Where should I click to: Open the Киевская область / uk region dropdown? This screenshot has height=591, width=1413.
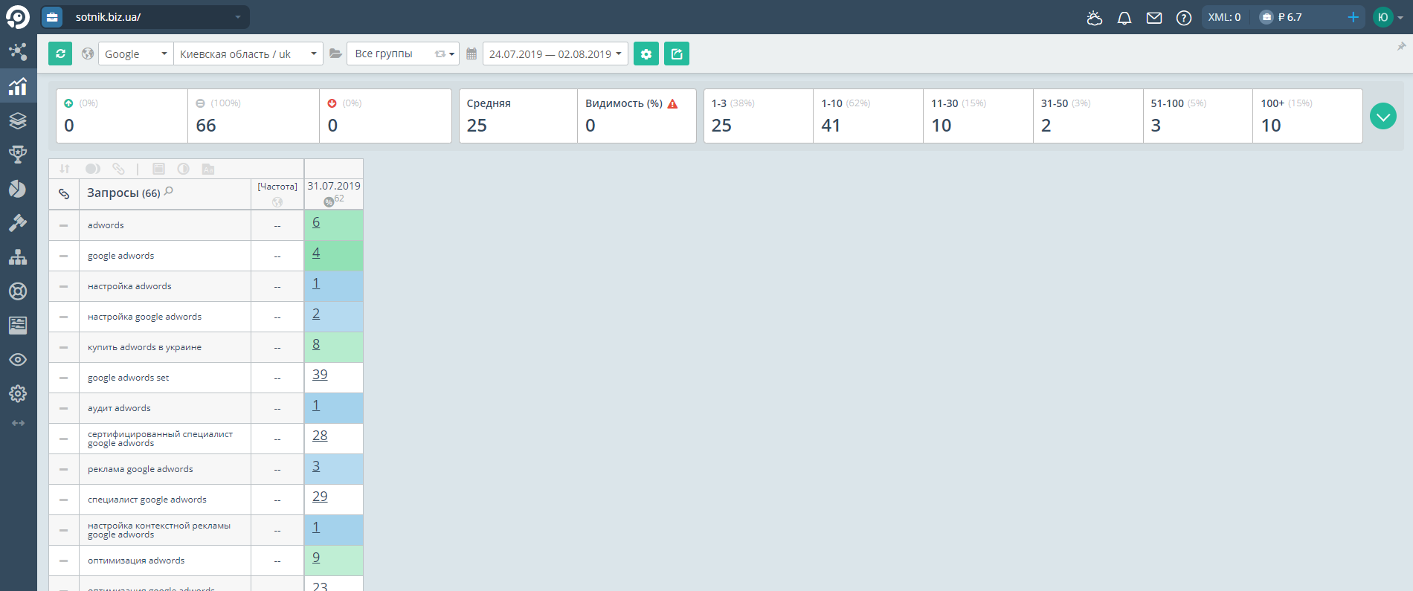[248, 54]
